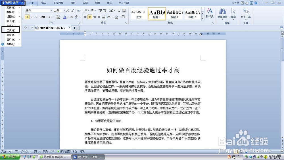Switch to 页面布局 ribbon tab
This screenshot has width=284, height=160.
click(x=58, y=3)
